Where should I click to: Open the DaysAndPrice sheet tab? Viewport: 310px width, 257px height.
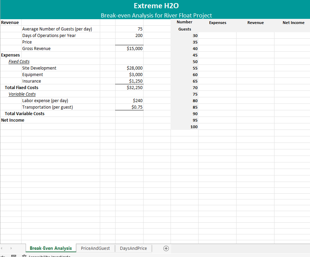point(133,248)
